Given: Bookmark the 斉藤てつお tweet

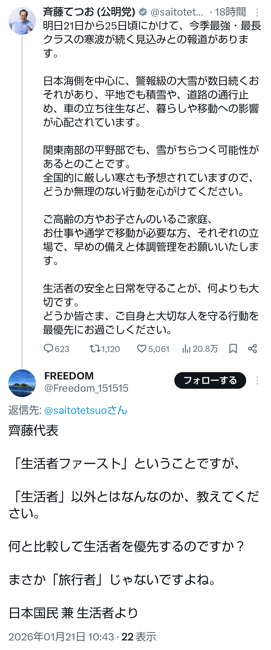Looking at the screenshot, I should pyautogui.click(x=233, y=349).
